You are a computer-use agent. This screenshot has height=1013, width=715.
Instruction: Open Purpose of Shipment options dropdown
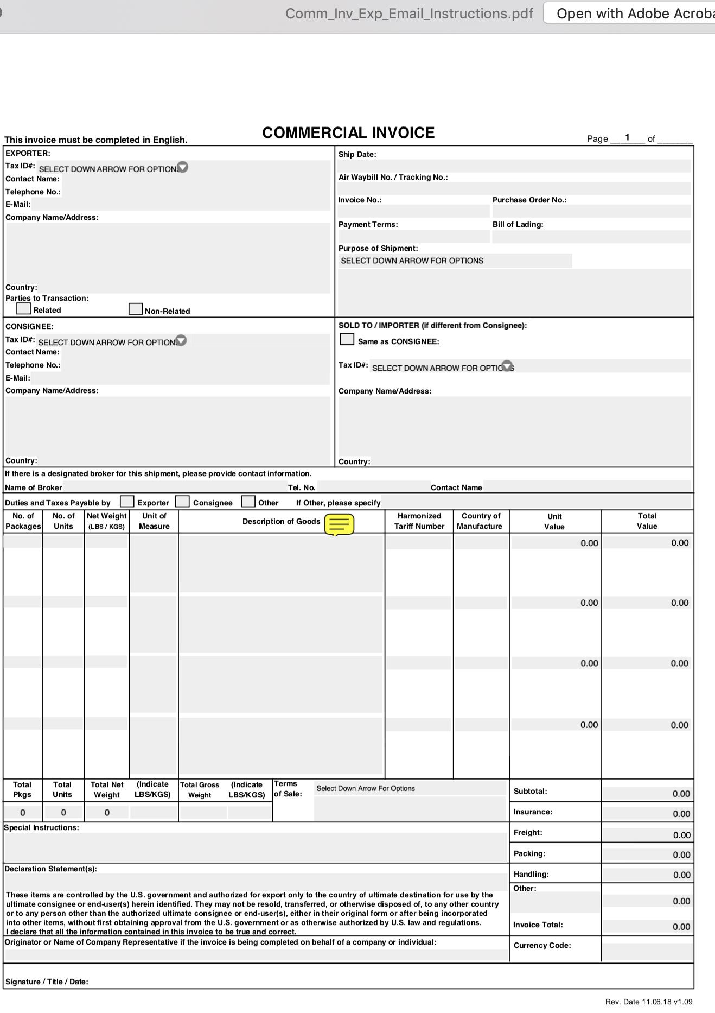click(455, 261)
